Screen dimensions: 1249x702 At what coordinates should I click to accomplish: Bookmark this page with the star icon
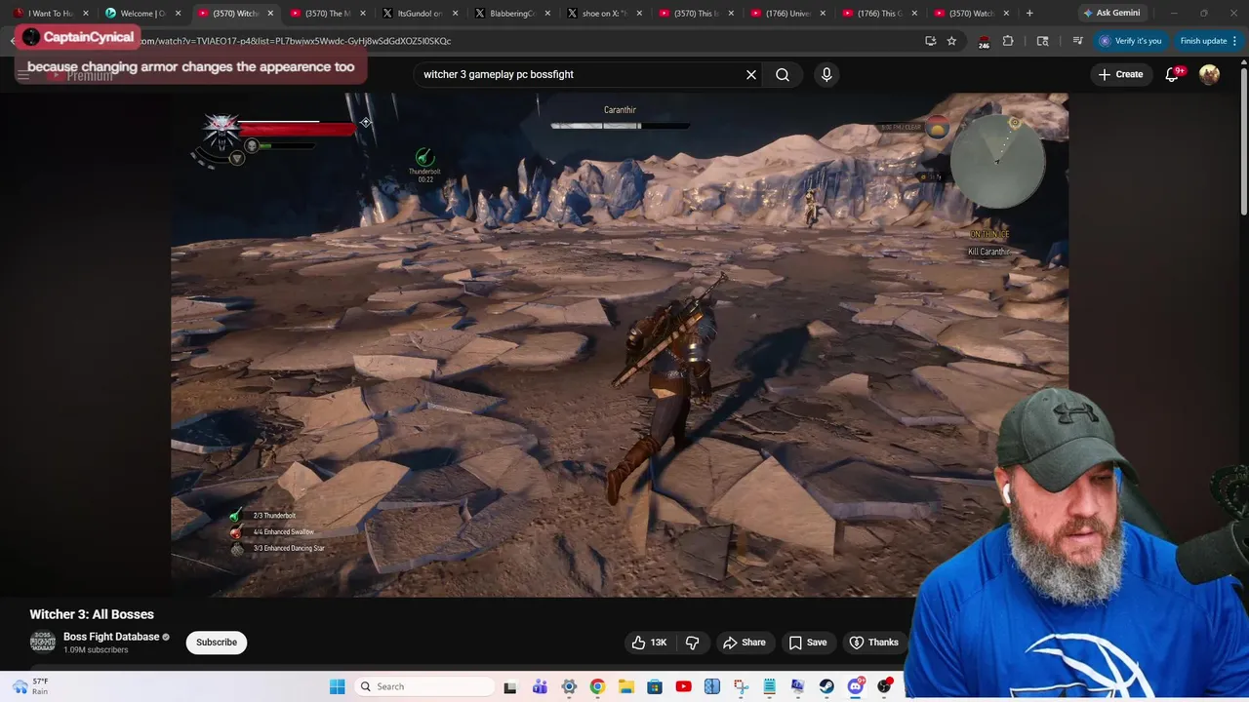(x=951, y=41)
